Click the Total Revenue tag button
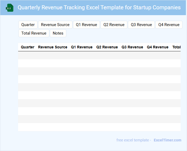187x151 pixels. 34,33
